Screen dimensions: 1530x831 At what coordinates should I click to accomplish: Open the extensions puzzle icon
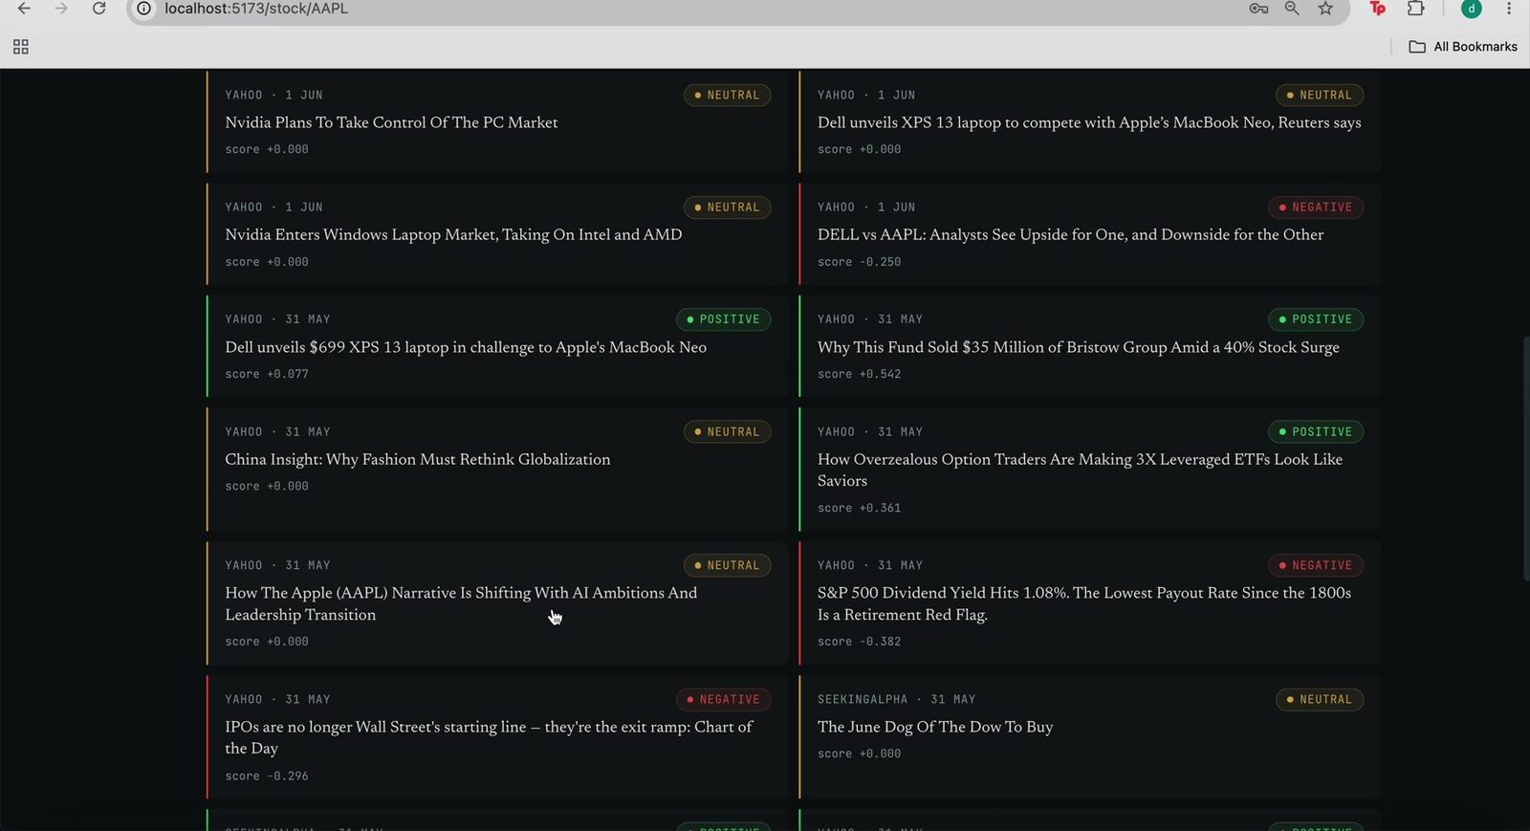point(1416,9)
